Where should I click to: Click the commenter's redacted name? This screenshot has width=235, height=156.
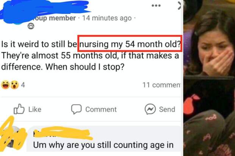coord(63,133)
